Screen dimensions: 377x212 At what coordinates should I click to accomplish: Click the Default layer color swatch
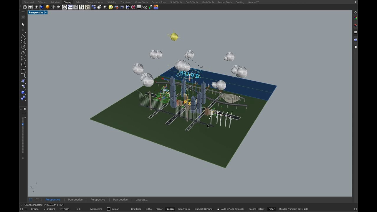coord(109,209)
